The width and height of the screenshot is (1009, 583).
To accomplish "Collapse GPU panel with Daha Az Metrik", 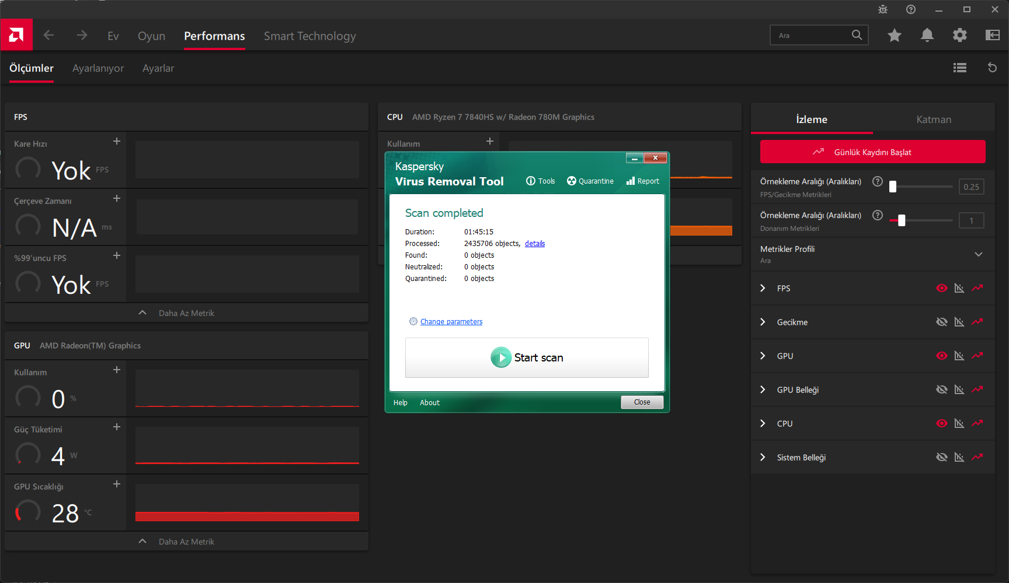I will [186, 542].
